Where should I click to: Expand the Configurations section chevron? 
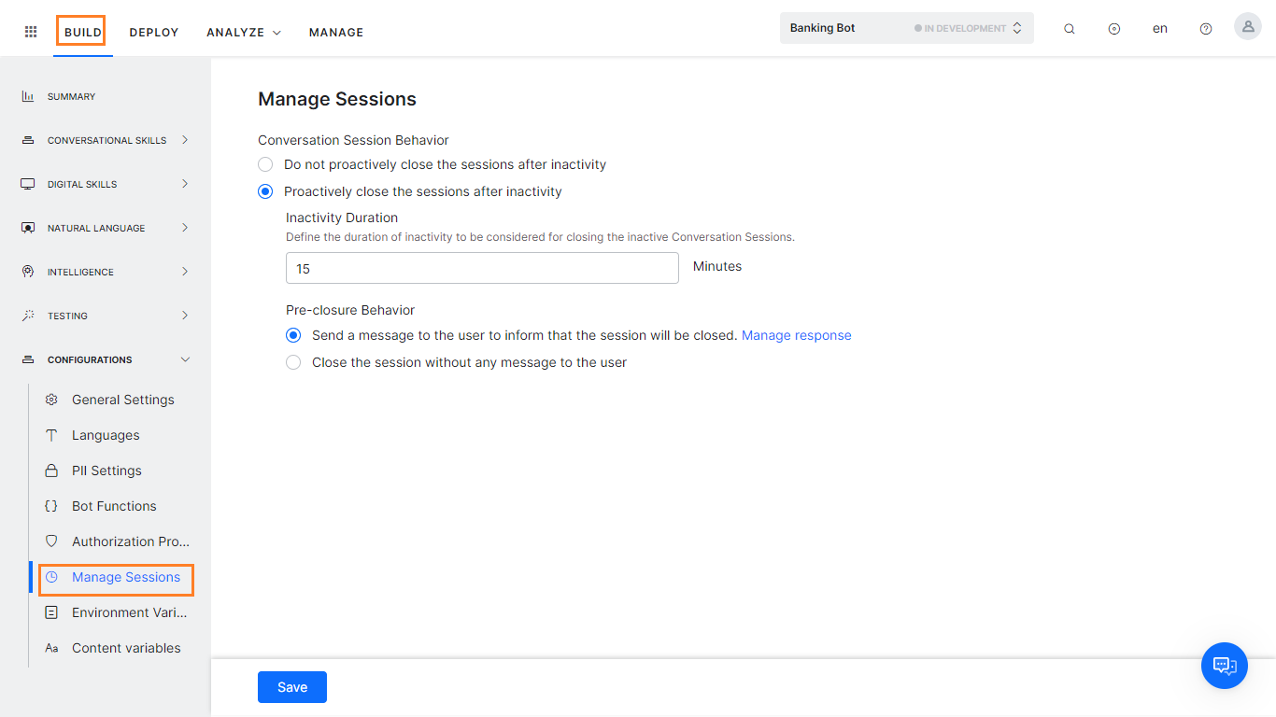185,359
